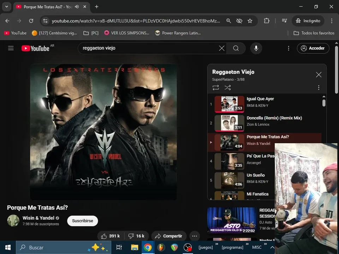Image resolution: width=339 pixels, height=254 pixels.
Task: Open DJ Asto Reggaeton Old School thumbnail
Action: click(x=232, y=221)
